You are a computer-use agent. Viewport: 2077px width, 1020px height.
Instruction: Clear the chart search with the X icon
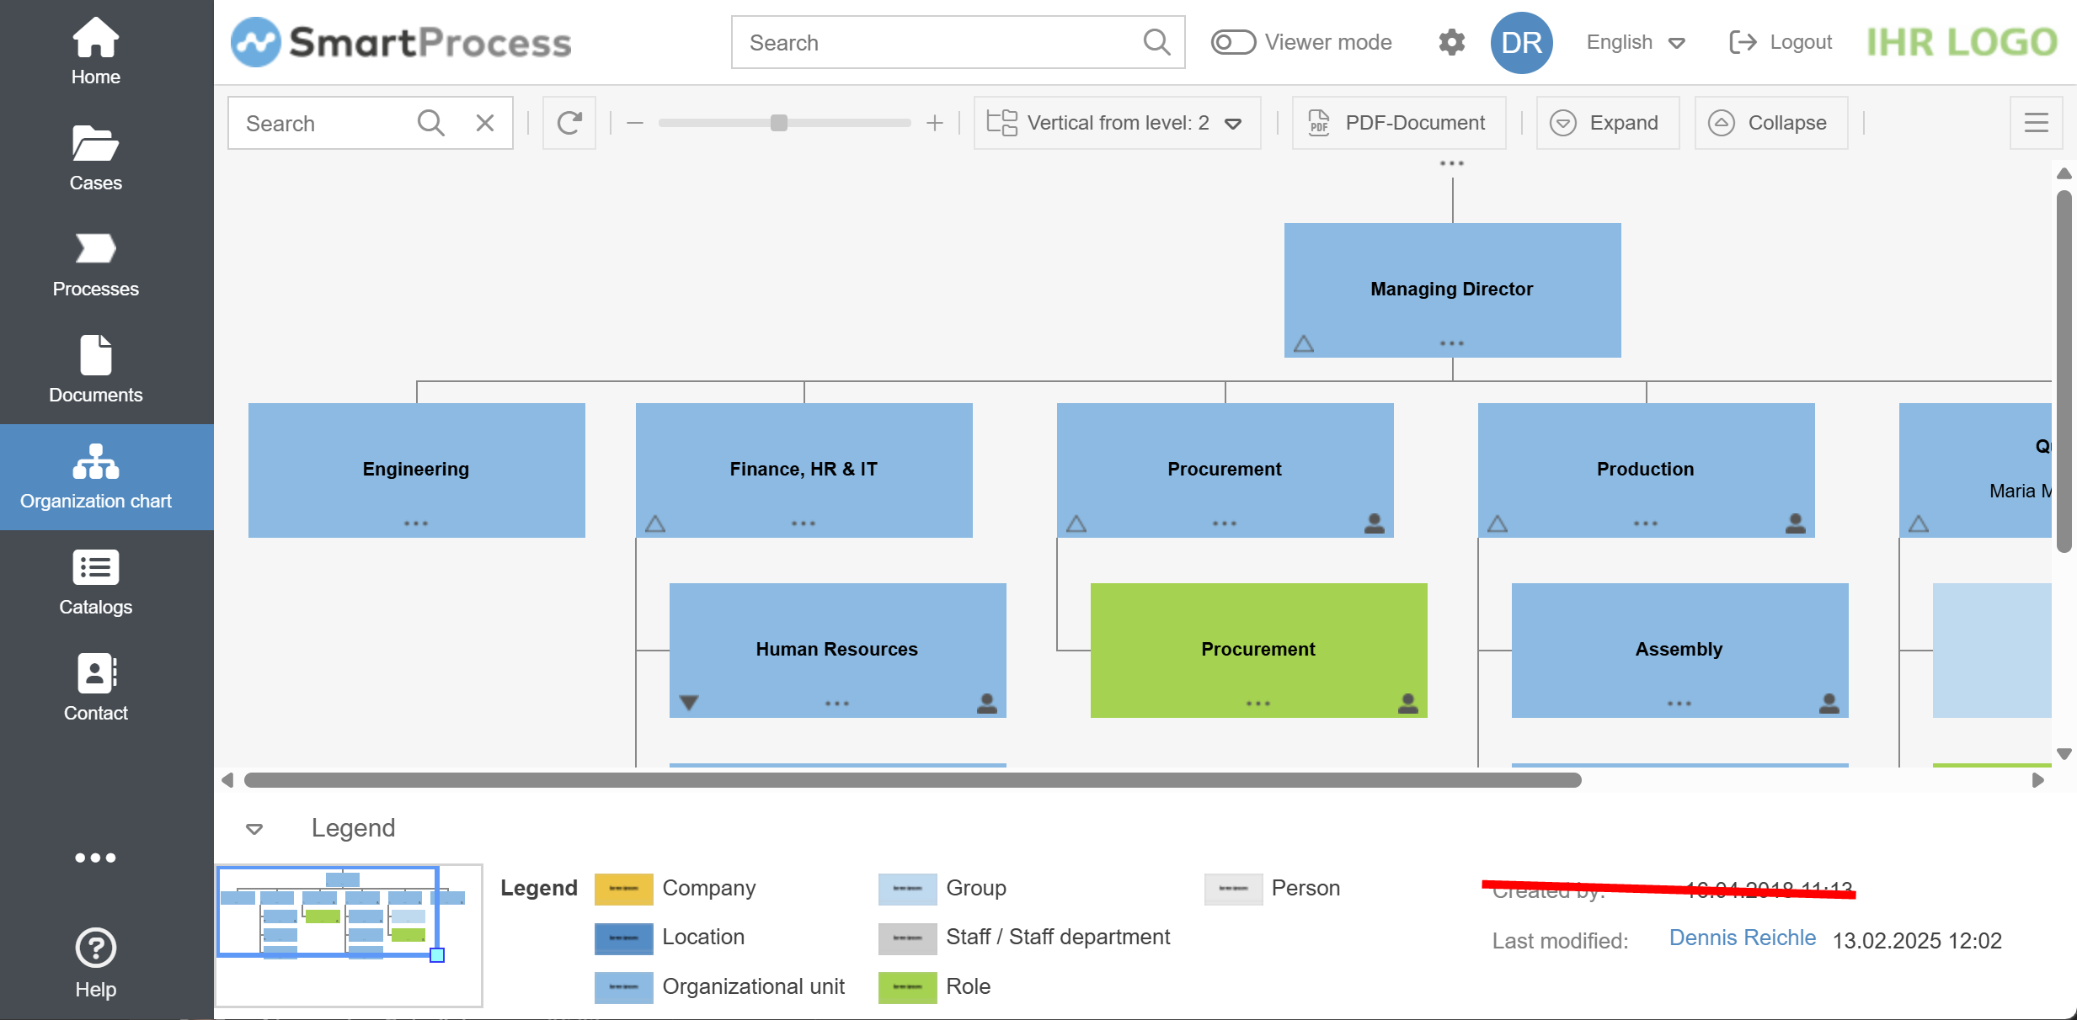pyautogui.click(x=485, y=123)
